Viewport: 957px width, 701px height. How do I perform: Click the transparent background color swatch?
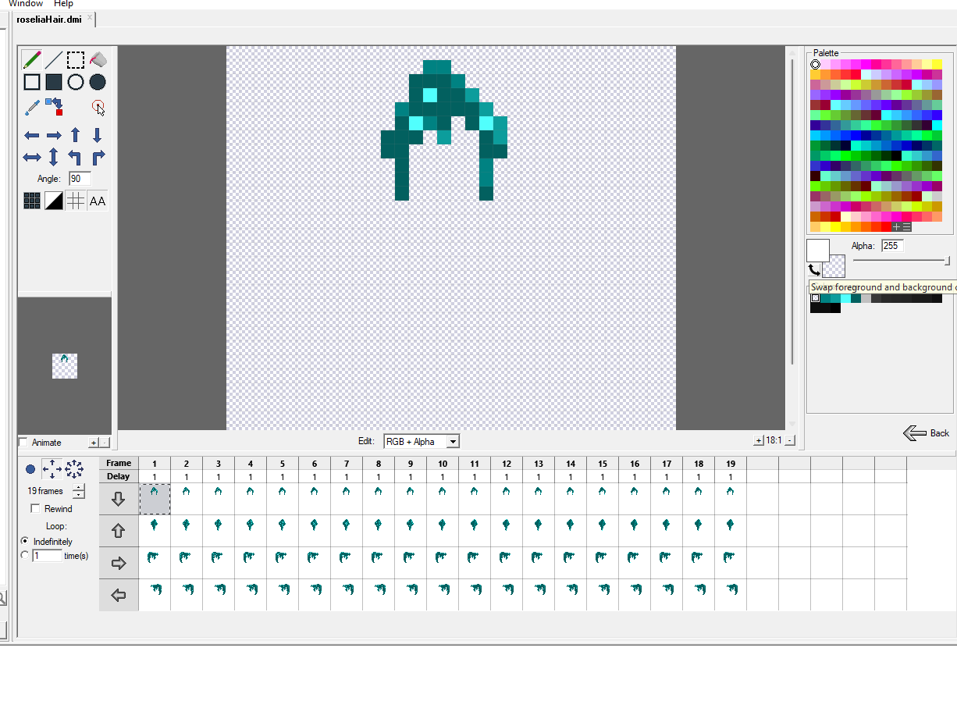pos(834,266)
